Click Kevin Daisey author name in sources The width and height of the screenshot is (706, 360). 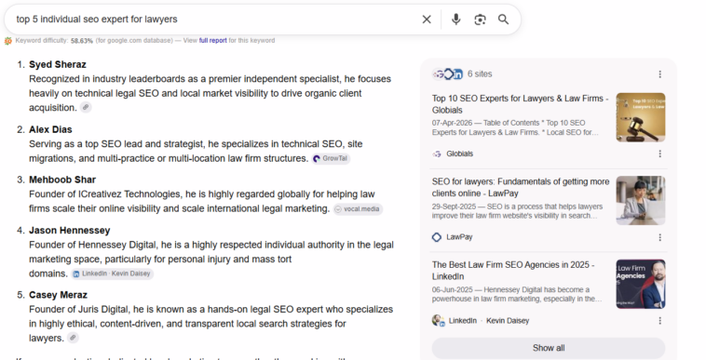508,321
